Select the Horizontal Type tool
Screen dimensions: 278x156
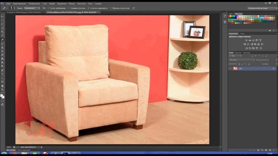point(2,74)
